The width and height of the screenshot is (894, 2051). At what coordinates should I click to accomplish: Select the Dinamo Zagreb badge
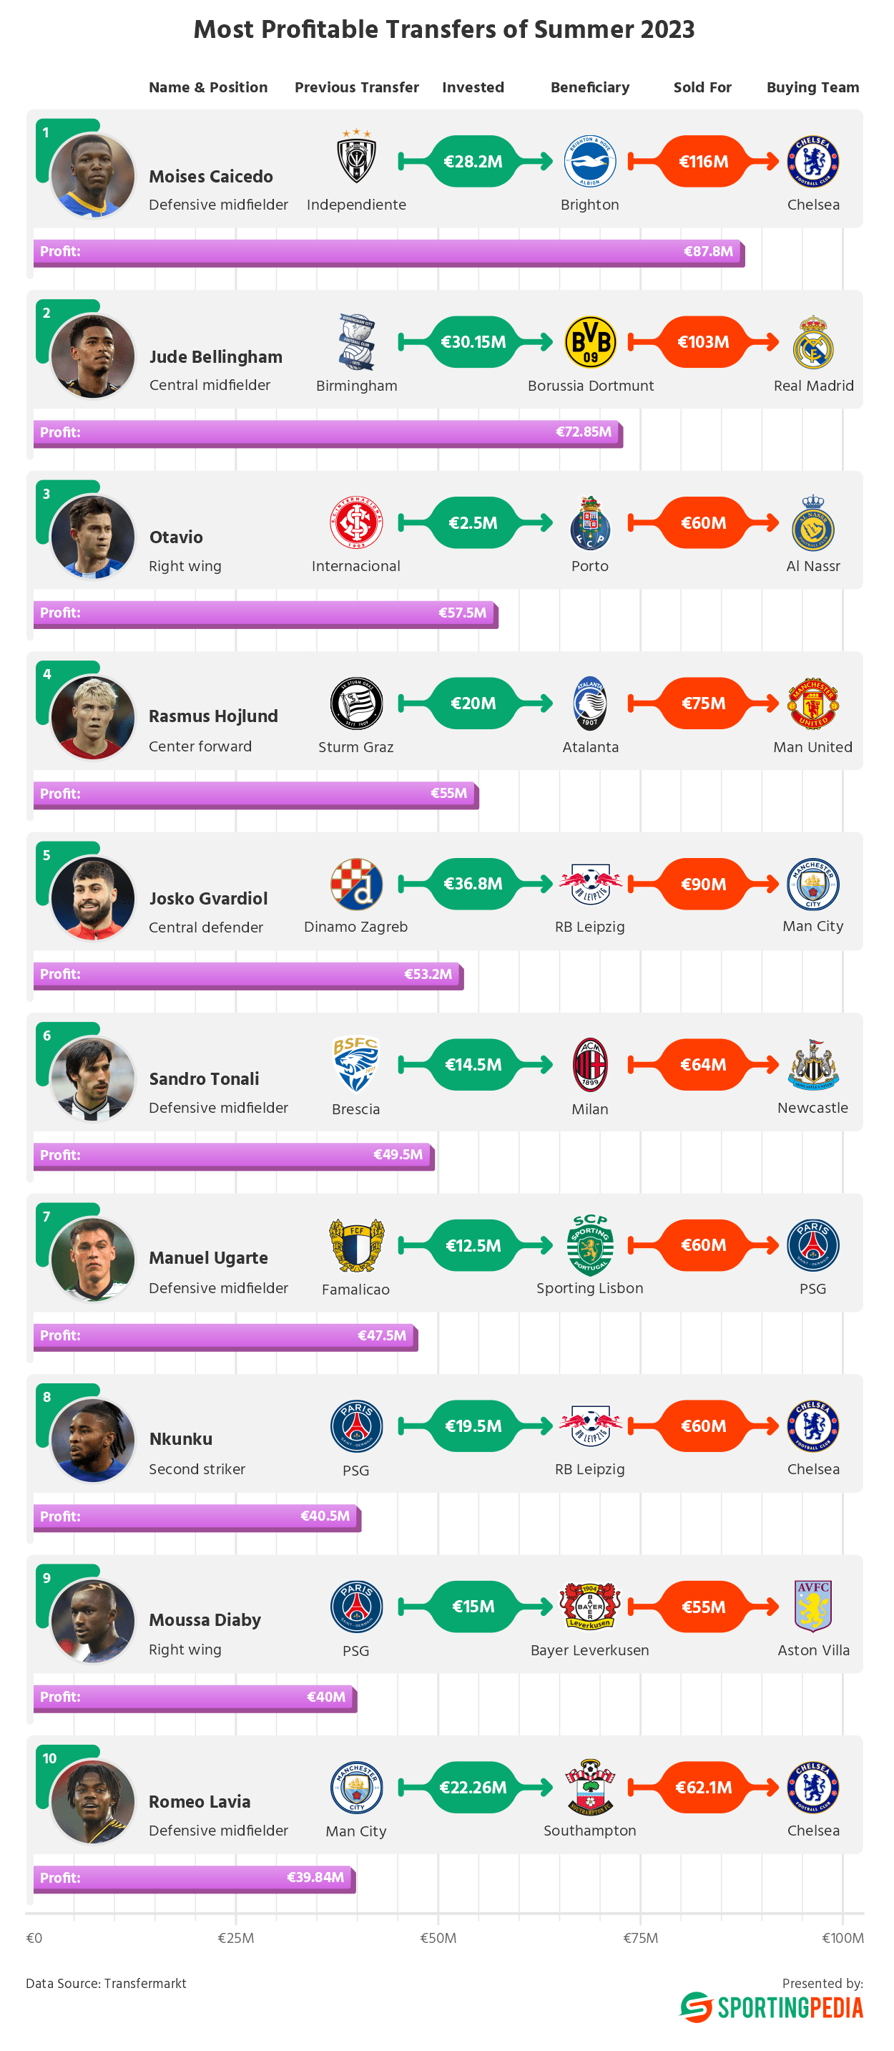coord(355,885)
